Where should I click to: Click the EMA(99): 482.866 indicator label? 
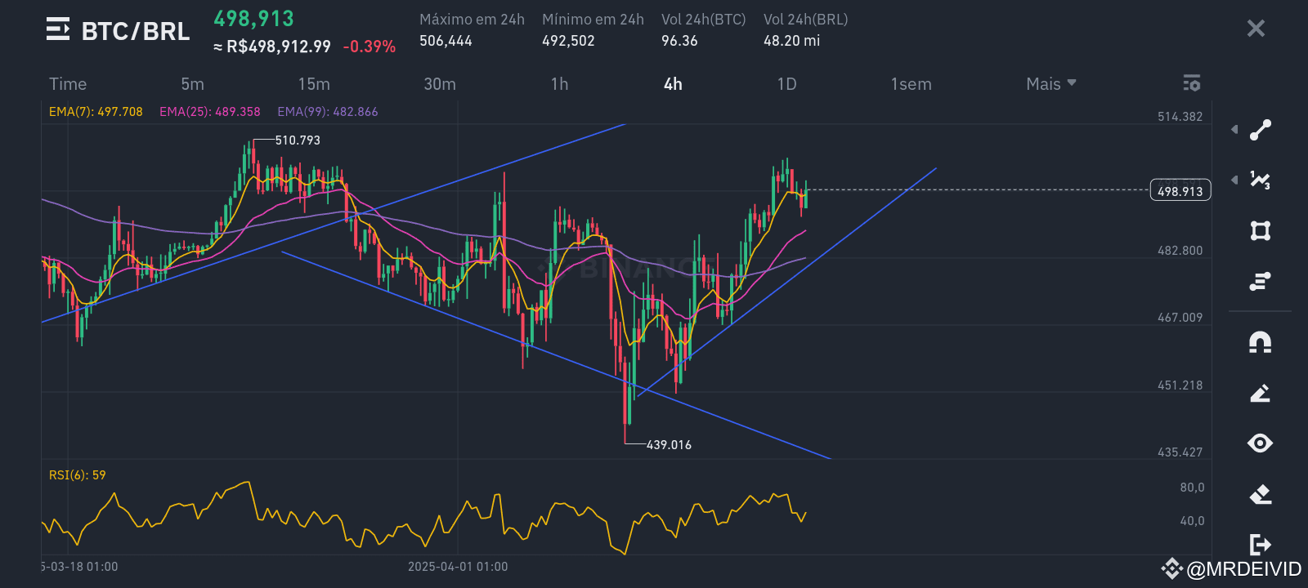coord(328,112)
